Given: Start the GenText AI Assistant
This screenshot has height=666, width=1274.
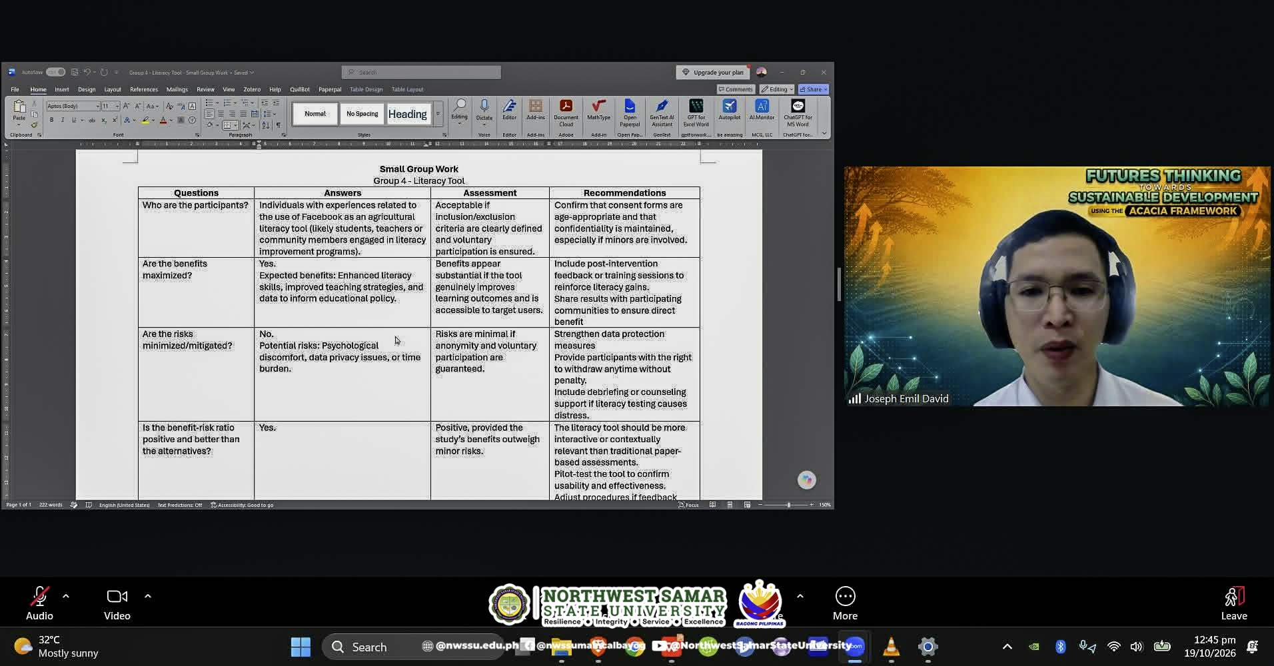Looking at the screenshot, I should click(x=662, y=113).
